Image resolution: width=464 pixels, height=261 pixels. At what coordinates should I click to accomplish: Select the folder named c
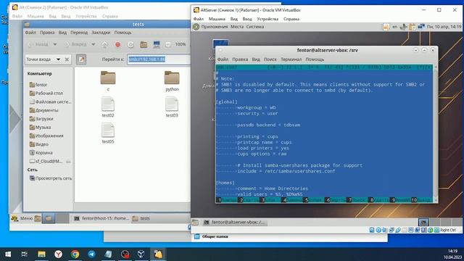pos(108,81)
